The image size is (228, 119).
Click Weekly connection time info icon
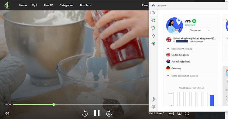coord(203,88)
